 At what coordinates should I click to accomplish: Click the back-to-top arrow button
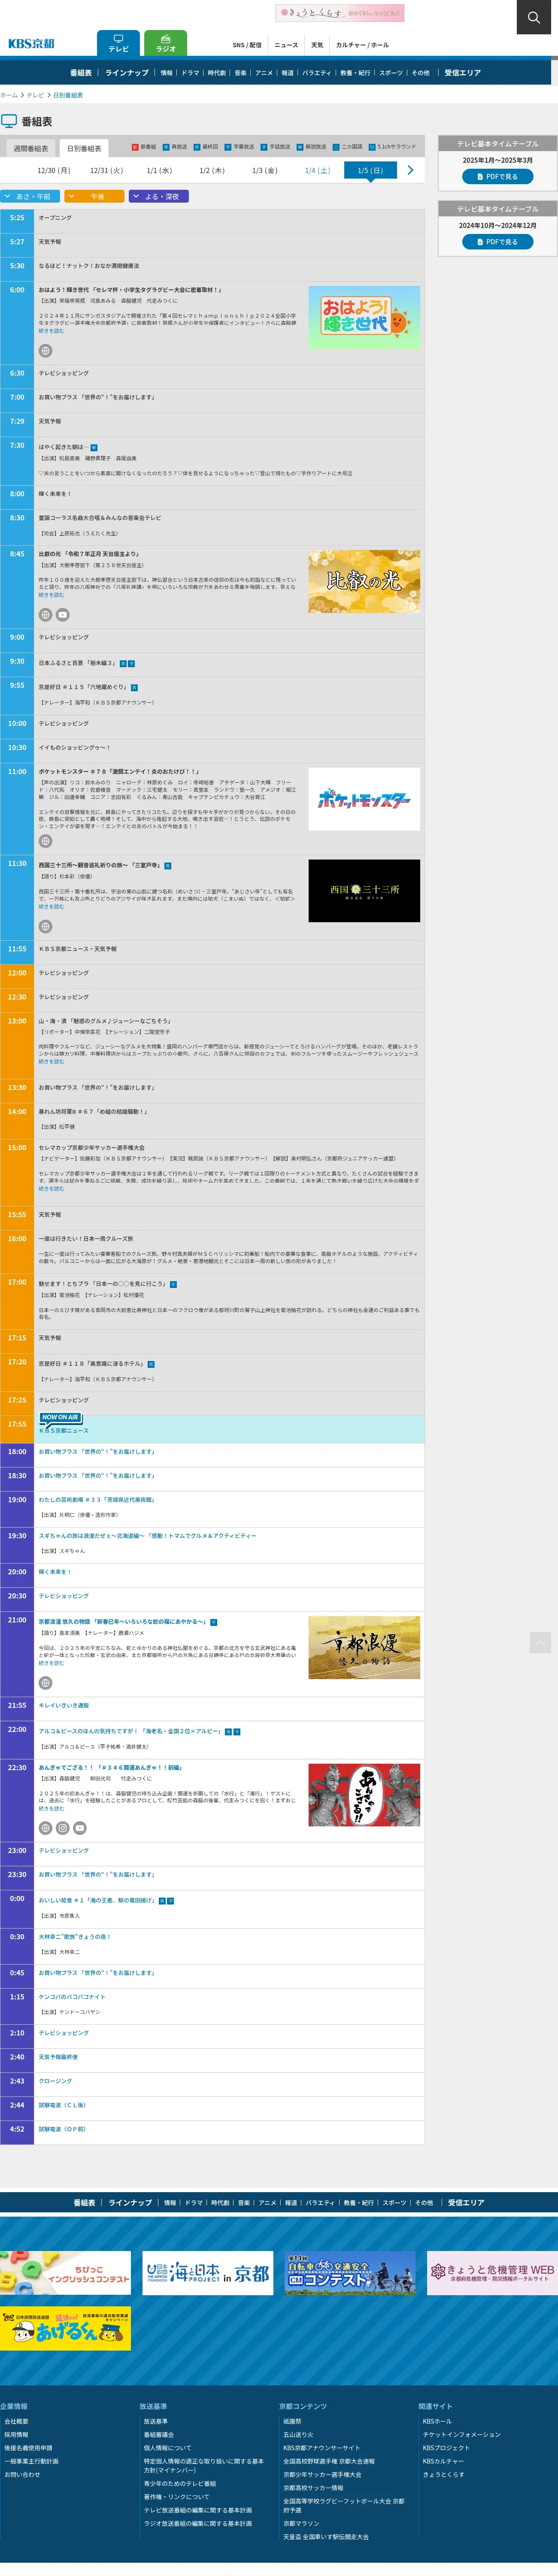point(540,1642)
